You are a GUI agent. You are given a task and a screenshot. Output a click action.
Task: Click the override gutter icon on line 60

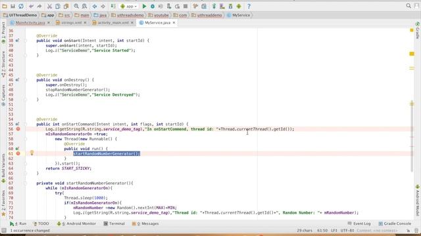pyautogui.click(x=17, y=149)
